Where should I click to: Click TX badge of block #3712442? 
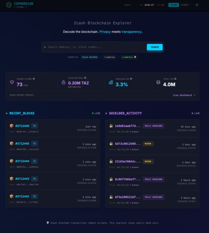34,196
